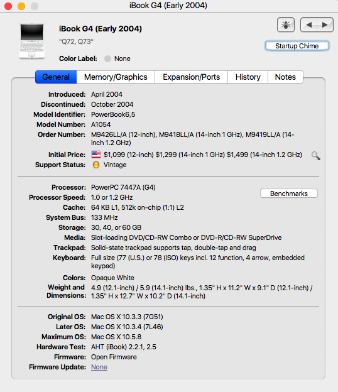338x392 pixels.
Task: Click the bold iBook G4 (Early 2004) heading
Action: 101,29
